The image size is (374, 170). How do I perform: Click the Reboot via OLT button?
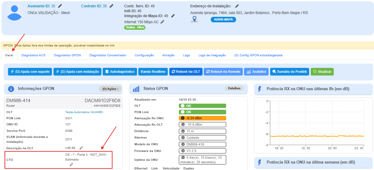(x=186, y=72)
